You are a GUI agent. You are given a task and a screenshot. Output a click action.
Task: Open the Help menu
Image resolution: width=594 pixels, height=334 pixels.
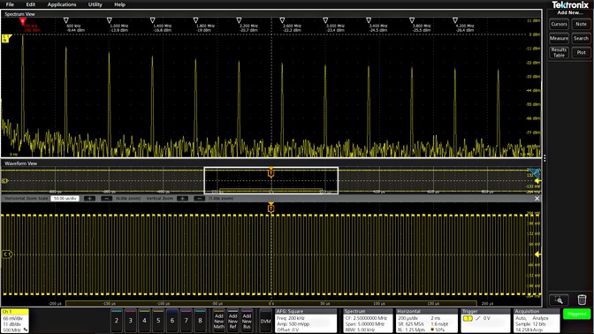[119, 4]
